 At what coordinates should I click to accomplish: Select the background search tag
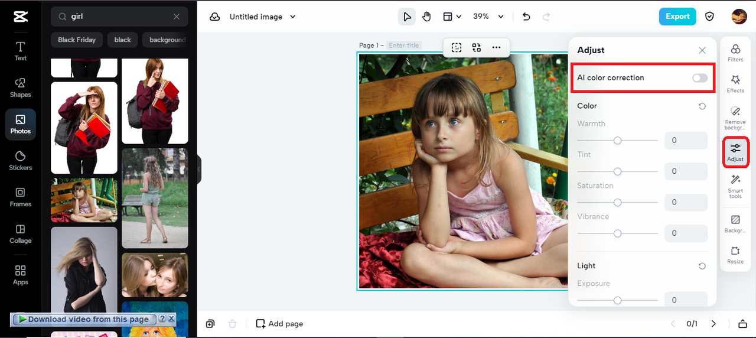[x=166, y=40]
